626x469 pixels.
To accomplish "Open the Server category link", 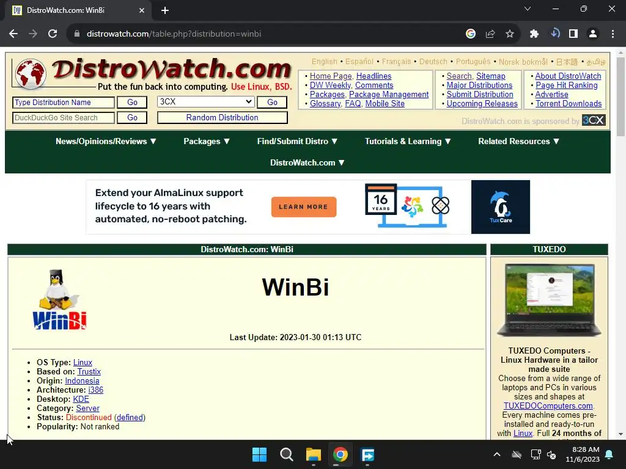I will (88, 408).
